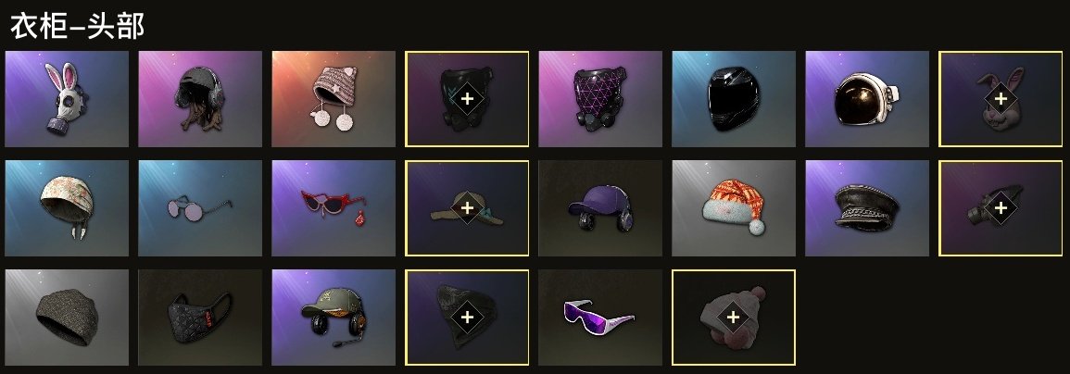1070x374 pixels.
Task: Select the white astronaut helmet
Action: (x=866, y=99)
